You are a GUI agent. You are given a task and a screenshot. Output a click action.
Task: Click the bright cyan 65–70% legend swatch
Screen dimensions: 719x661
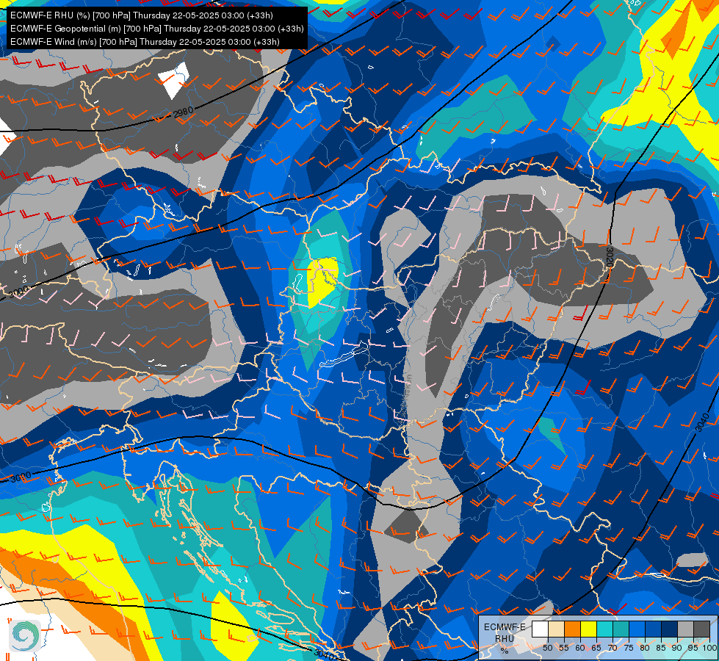point(605,629)
